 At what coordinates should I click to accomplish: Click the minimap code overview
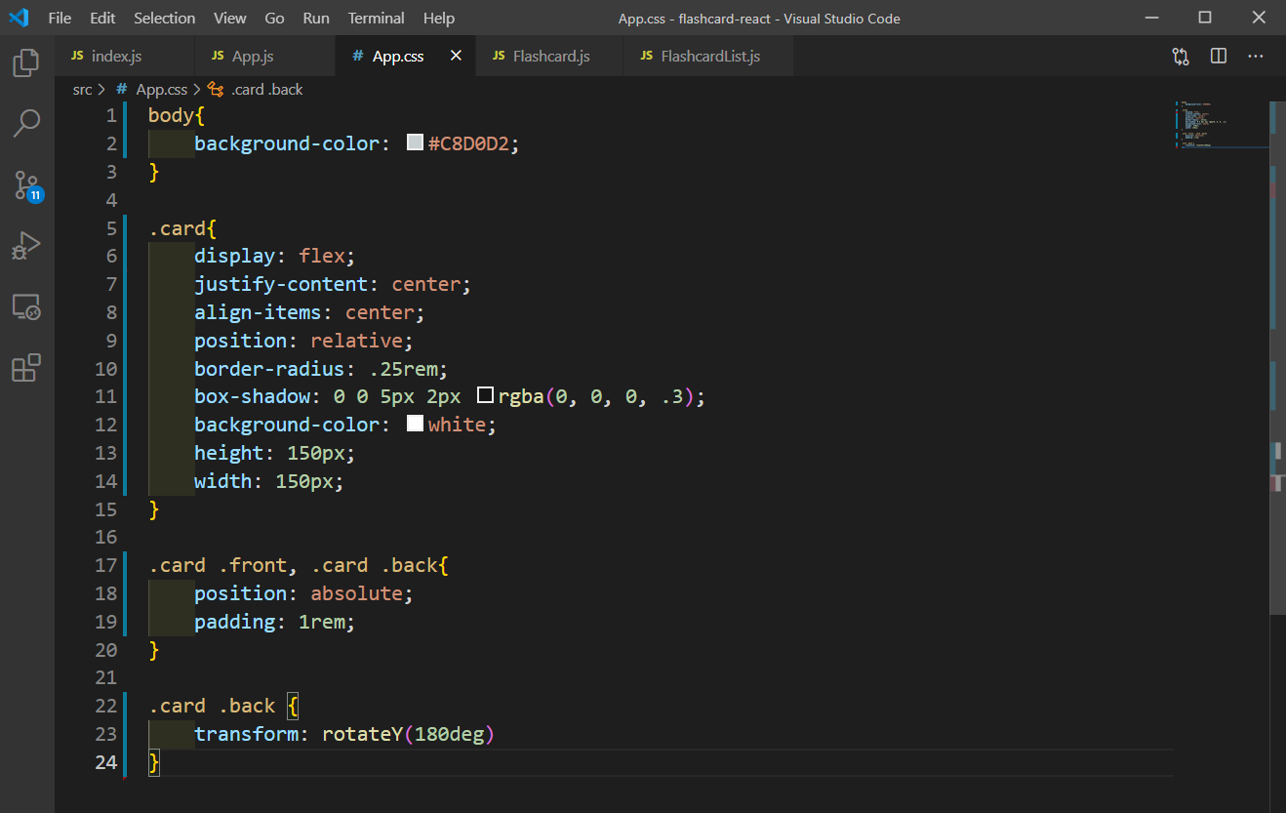pyautogui.click(x=1220, y=124)
